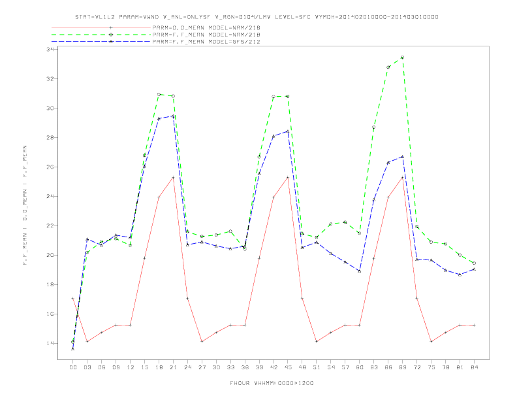Click x-axis tick label 66
This screenshot has height=400, width=517.
(388, 367)
